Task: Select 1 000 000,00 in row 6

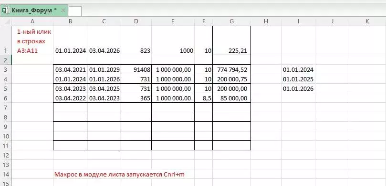Action: click(173, 98)
